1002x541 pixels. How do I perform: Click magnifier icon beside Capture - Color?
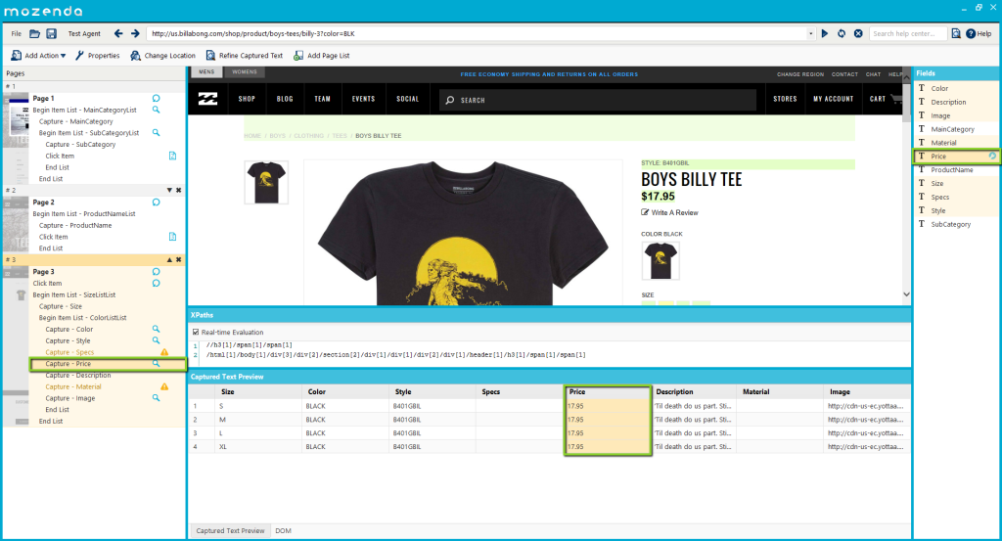[156, 329]
